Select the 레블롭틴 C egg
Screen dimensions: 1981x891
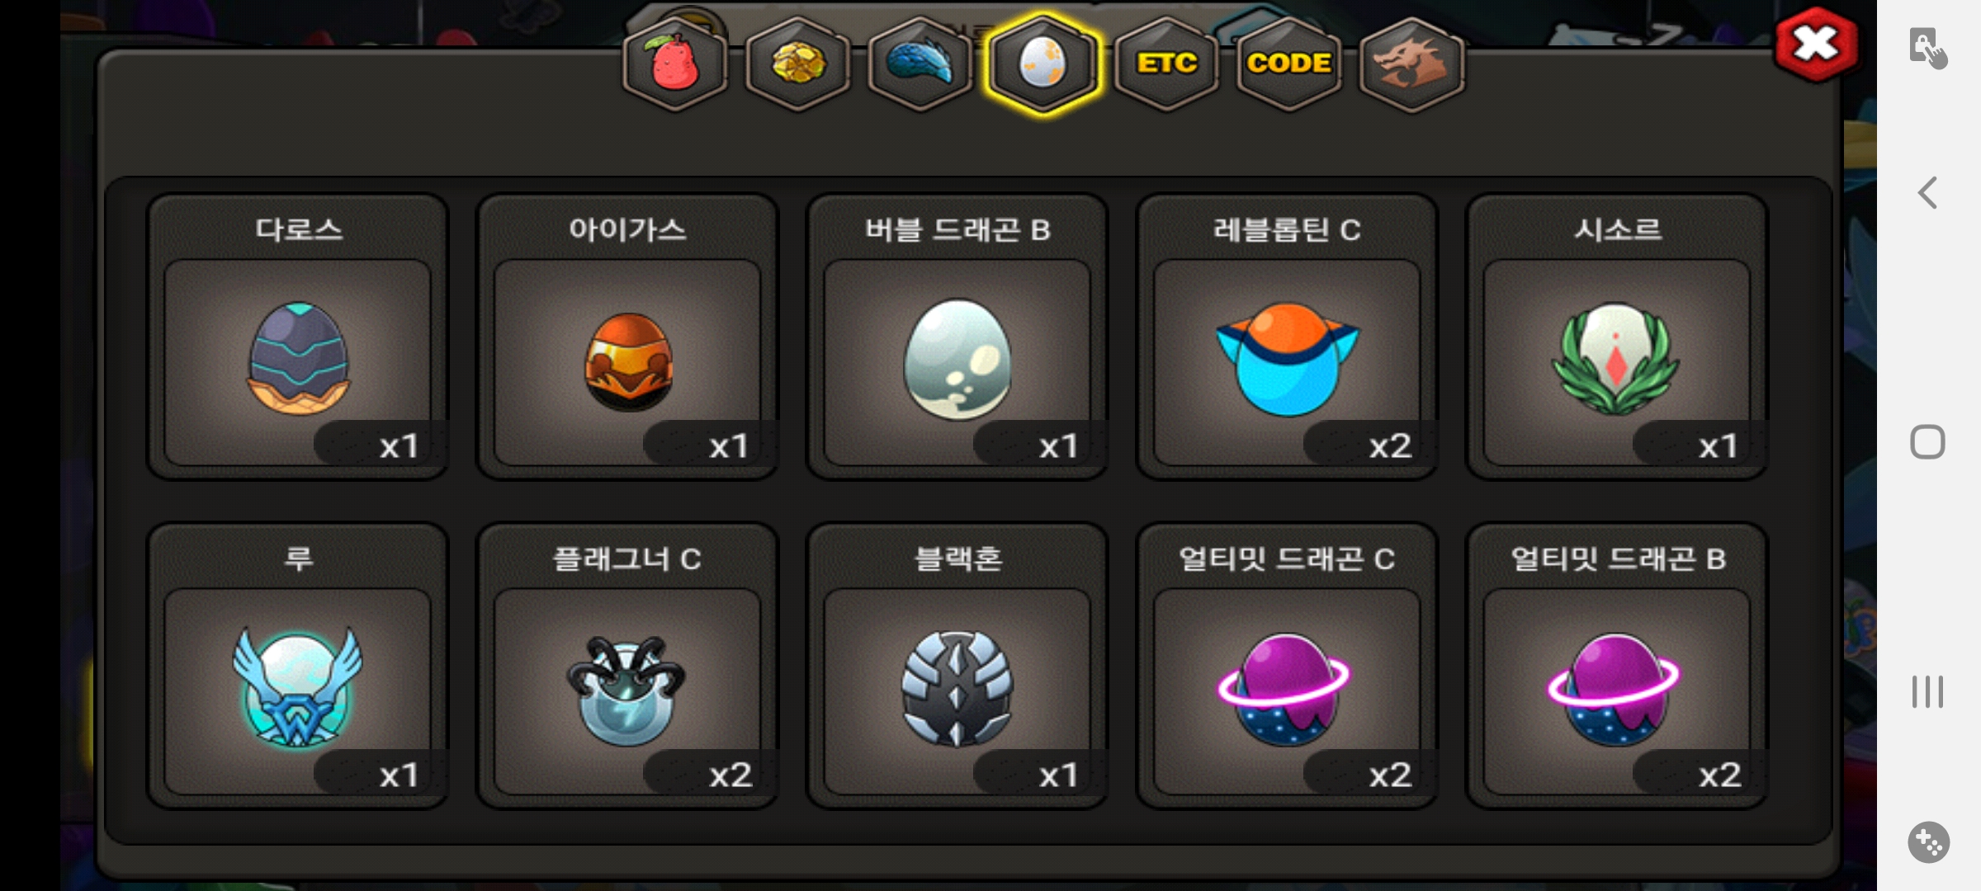pos(1288,337)
